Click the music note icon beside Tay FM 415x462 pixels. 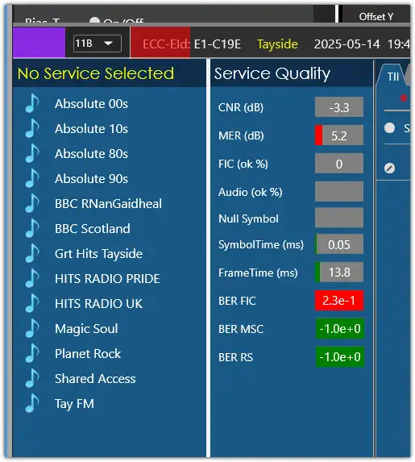[x=32, y=403]
